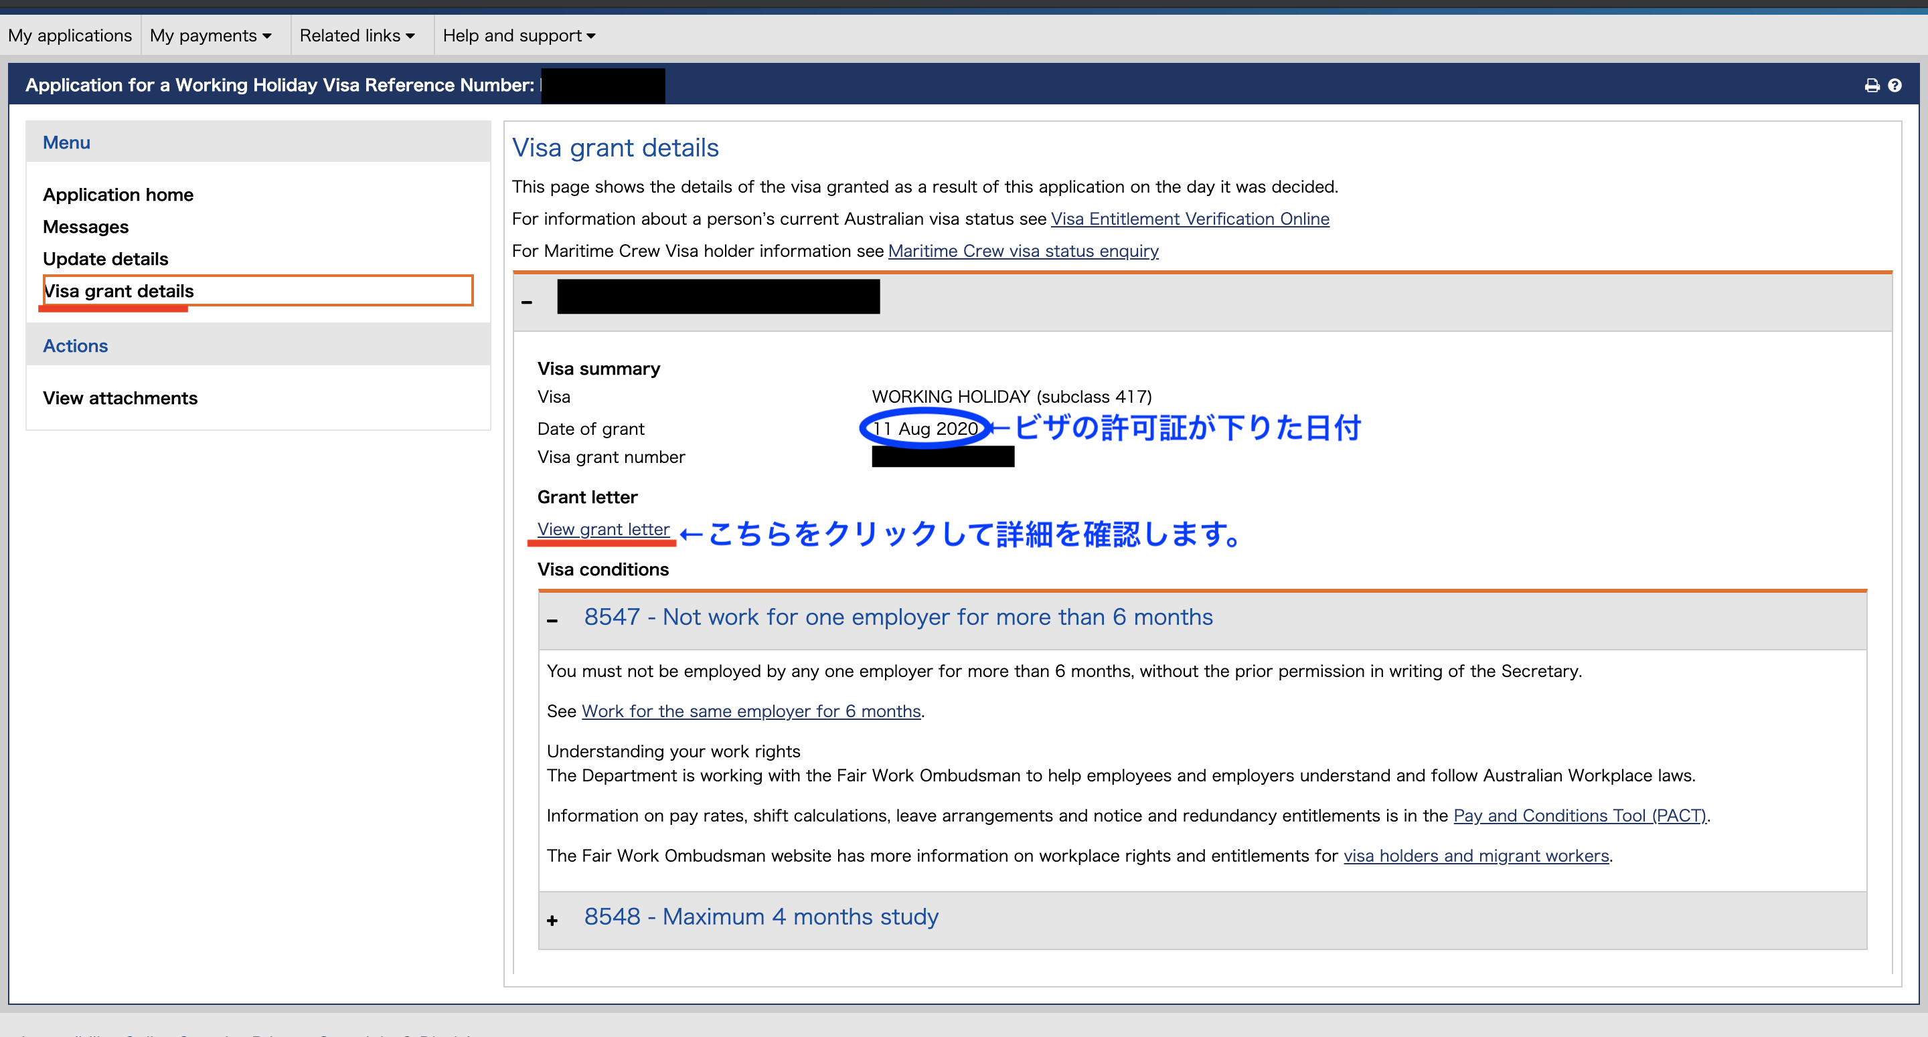The height and width of the screenshot is (1037, 1928).
Task: Open the My payments dropdown menu
Action: point(210,35)
